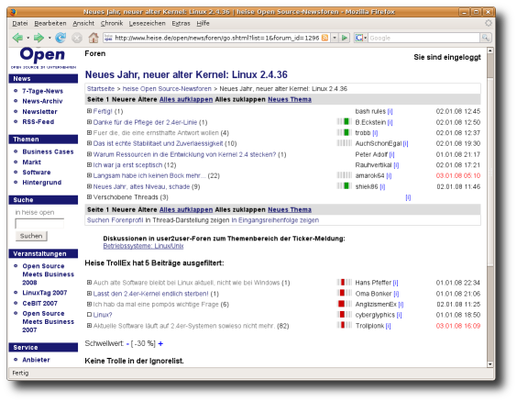Click the upper 'Neues Thema' link
This screenshot has width=517, height=402.
pos(290,99)
